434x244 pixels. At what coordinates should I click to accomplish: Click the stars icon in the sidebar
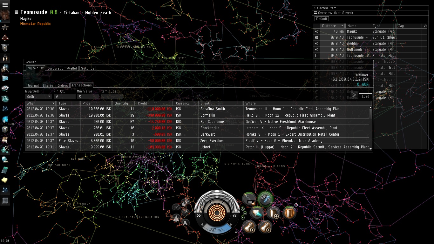click(x=5, y=27)
